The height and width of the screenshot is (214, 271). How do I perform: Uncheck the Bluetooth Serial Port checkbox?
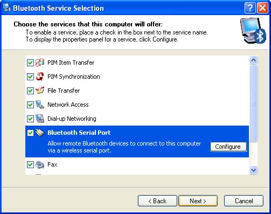(x=30, y=133)
